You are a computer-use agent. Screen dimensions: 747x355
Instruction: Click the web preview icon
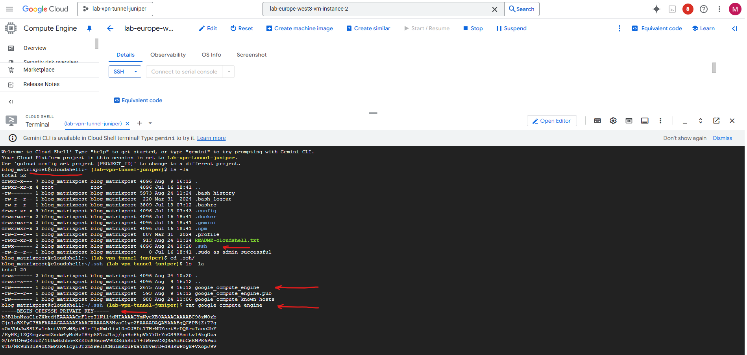(x=629, y=121)
